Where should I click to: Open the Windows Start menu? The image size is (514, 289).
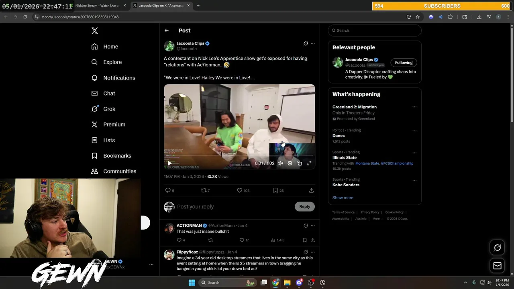(x=192, y=283)
